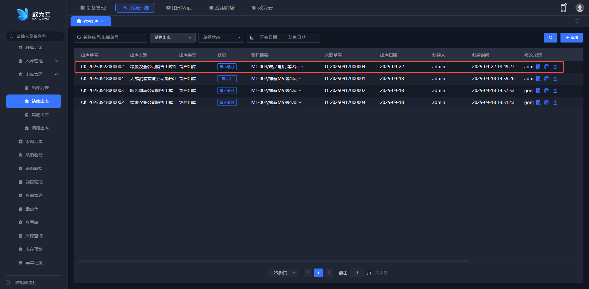This screenshot has height=289, width=589.
Task: Click the mobile phone icon in header
Action: [563, 8]
